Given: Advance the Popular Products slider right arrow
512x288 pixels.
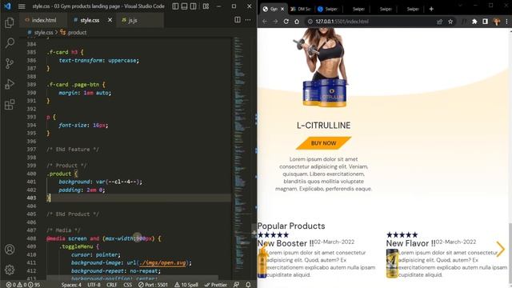Looking at the screenshot, I should [500, 249].
